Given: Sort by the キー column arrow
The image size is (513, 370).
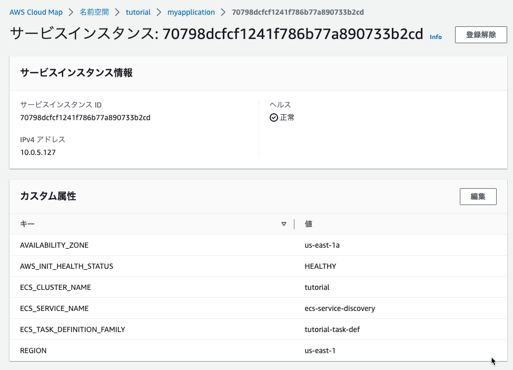Looking at the screenshot, I should click(x=284, y=224).
